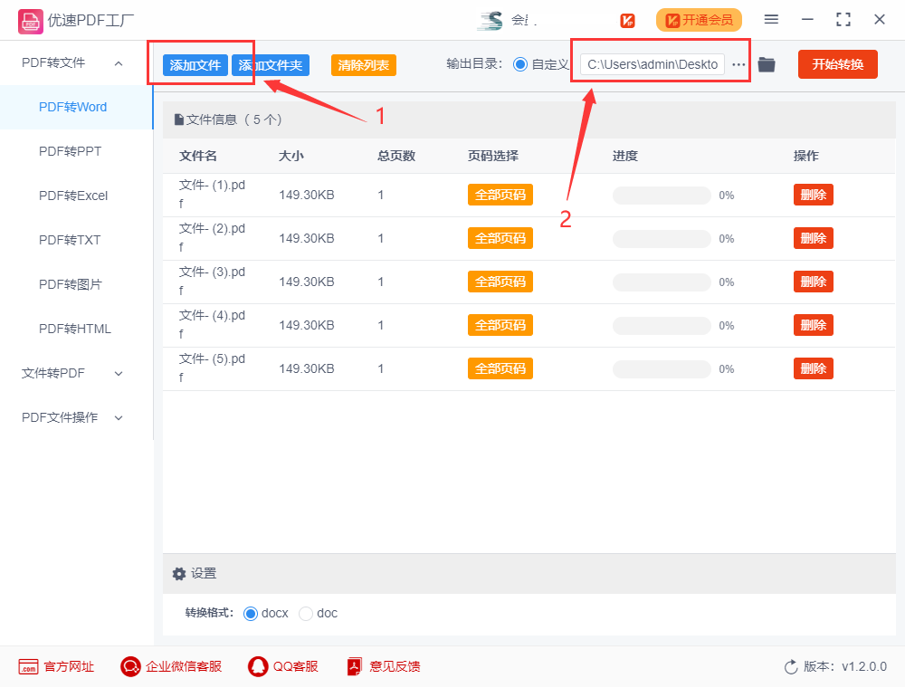This screenshot has height=688, width=905.
Task: Click the 意见反馈 feedback icon
Action: point(354,666)
